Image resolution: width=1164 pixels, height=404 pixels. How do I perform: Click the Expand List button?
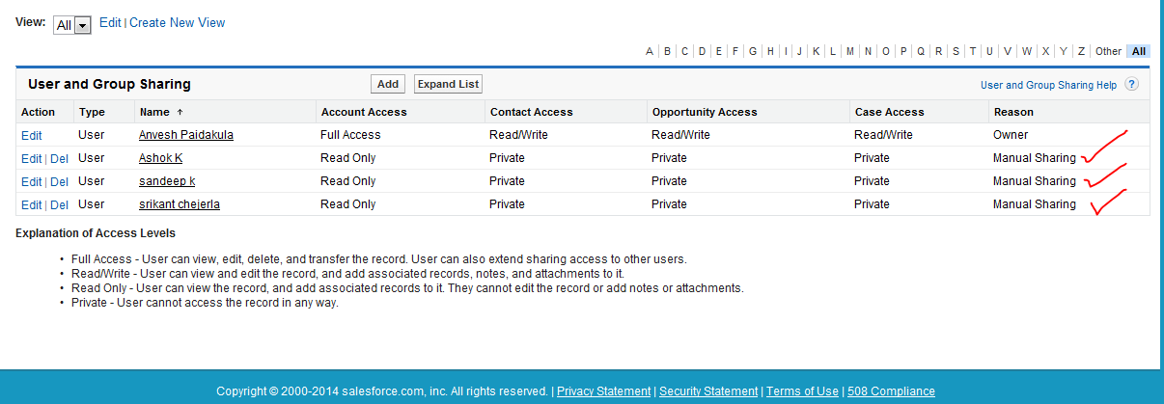click(x=448, y=84)
